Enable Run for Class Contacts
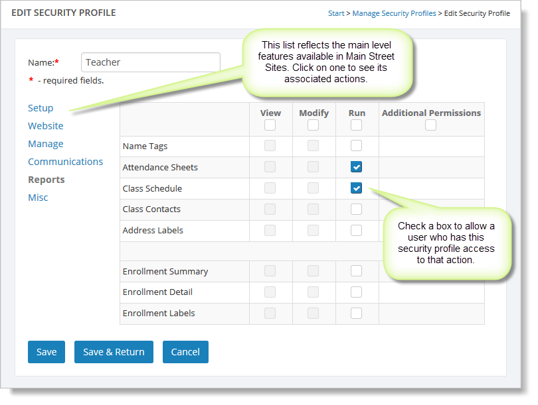 (357, 209)
